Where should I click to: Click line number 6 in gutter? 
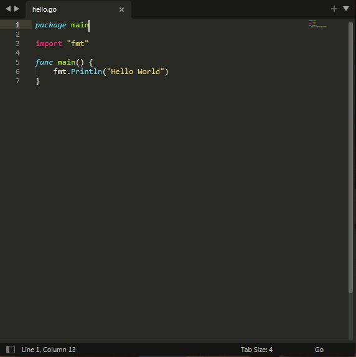click(17, 72)
